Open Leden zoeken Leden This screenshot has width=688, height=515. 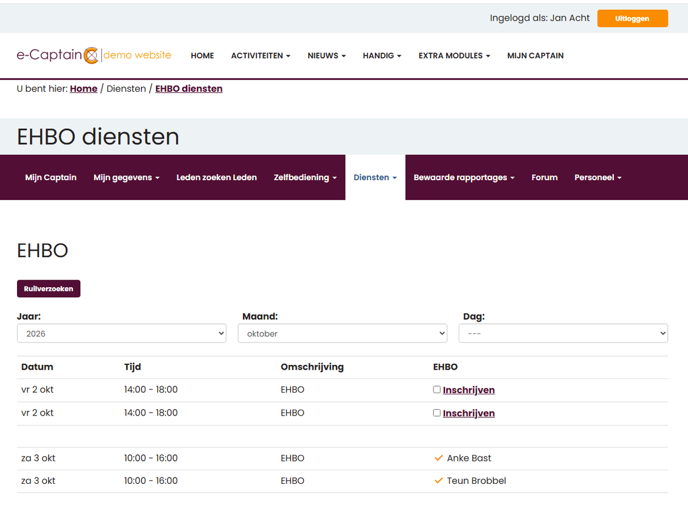pos(216,177)
